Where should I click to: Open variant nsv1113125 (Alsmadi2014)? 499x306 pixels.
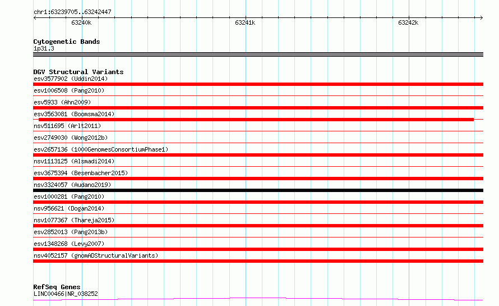coord(74,161)
